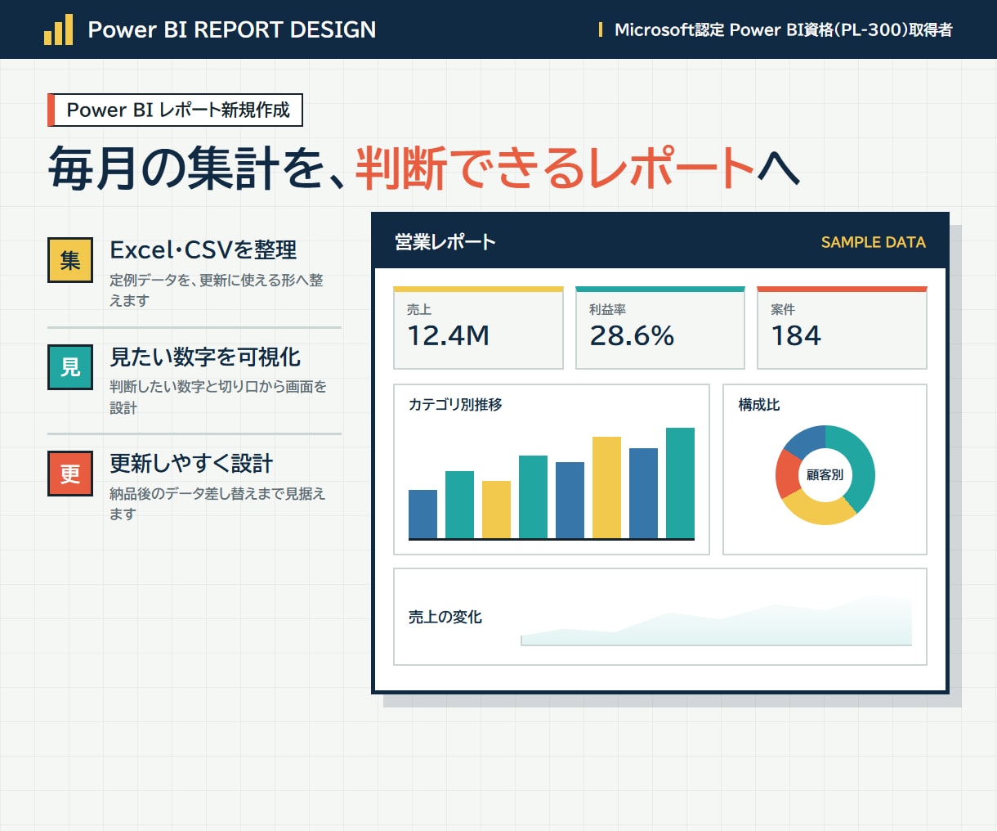Click the red segment of the donut chart
Viewport: 997px width, 831px height.
(787, 474)
